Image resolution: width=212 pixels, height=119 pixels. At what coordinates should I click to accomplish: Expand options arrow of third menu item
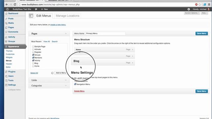tap(132, 63)
